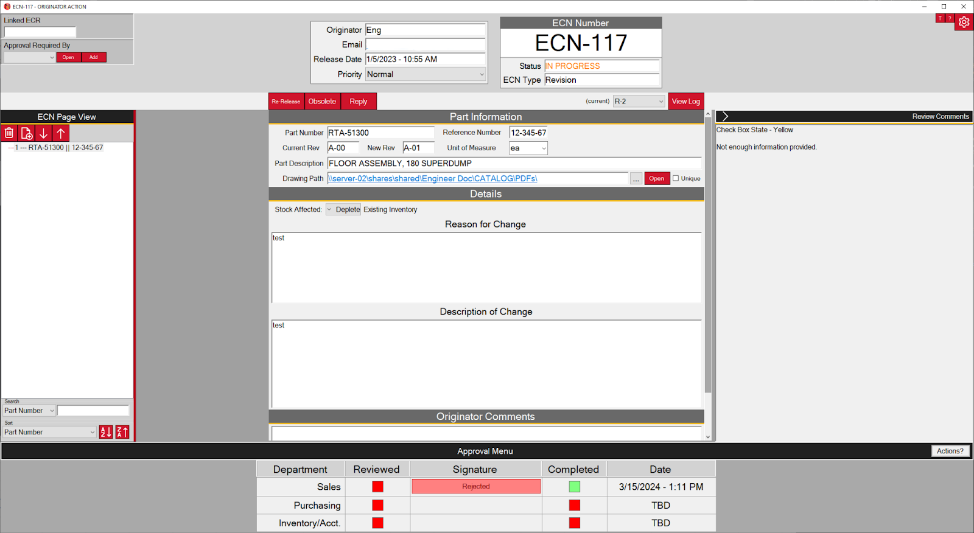Toggle the Sales Reviewed red box
Viewport: 974px width, 533px height.
click(378, 487)
